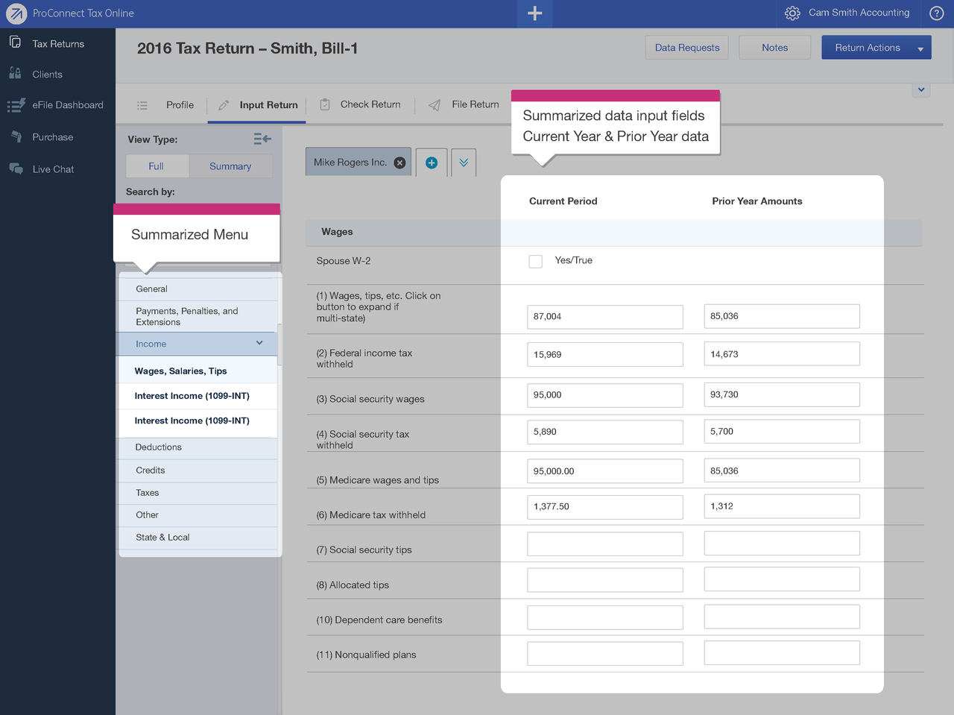Click current Dependent care benefits field

pyautogui.click(x=605, y=617)
